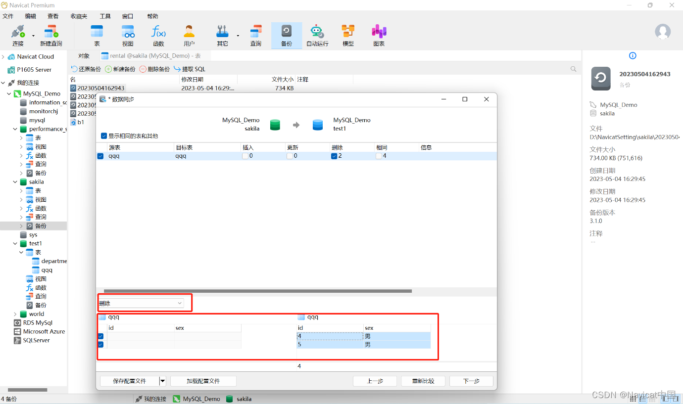Viewport: 683px width, 404px height.
Task: Click the 下一步 button
Action: click(x=471, y=381)
